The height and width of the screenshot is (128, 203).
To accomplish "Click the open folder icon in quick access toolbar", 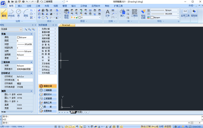I will [x=12, y=2].
